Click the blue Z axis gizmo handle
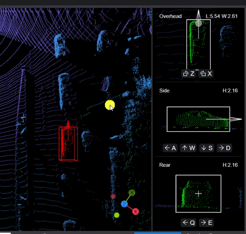Viewport: 246px width, 234px height. pyautogui.click(x=124, y=204)
